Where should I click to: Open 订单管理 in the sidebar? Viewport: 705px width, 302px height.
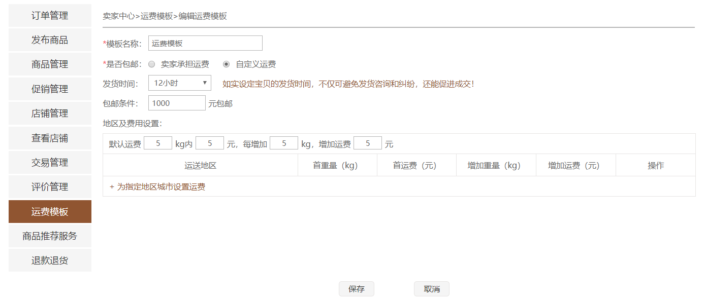pyautogui.click(x=50, y=16)
